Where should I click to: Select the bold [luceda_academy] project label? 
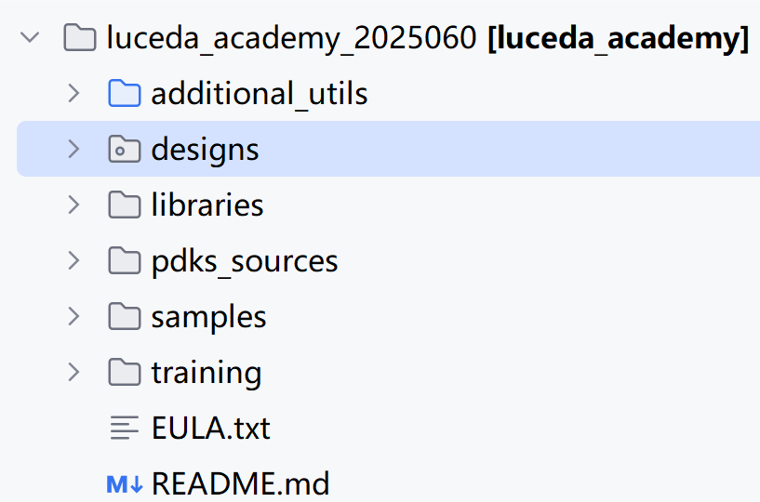(618, 38)
